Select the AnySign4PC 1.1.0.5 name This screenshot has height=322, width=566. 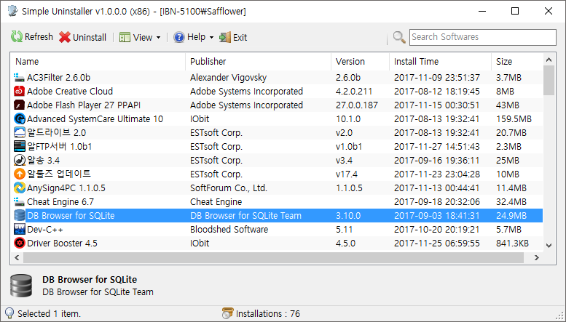(x=66, y=188)
